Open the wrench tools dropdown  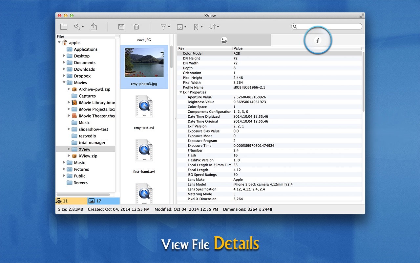79,27
